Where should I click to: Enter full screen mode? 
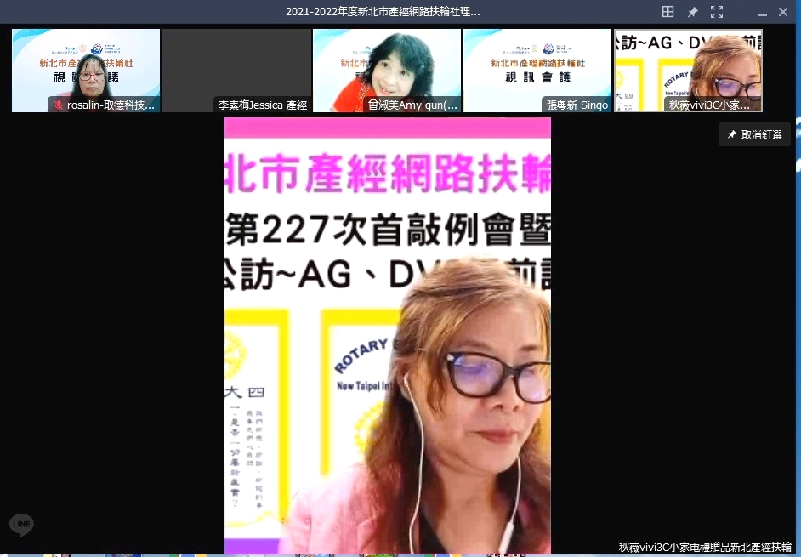coord(717,12)
